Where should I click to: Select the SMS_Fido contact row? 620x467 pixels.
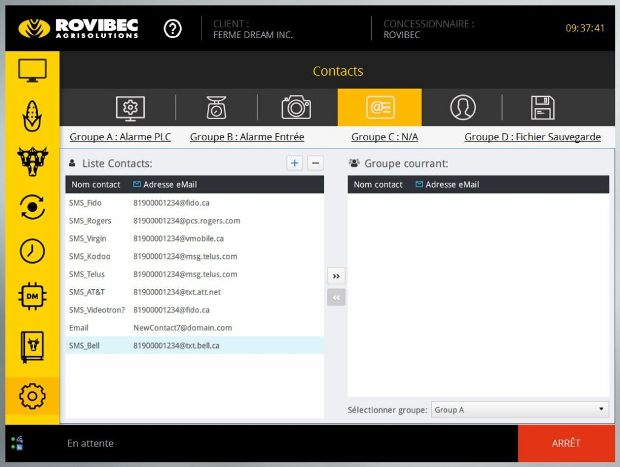tap(194, 203)
